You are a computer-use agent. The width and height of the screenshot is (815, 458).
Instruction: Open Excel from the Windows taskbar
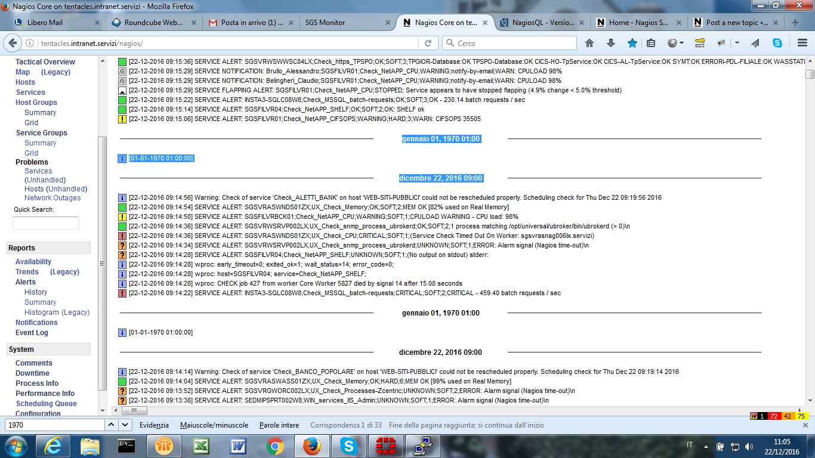(x=200, y=445)
